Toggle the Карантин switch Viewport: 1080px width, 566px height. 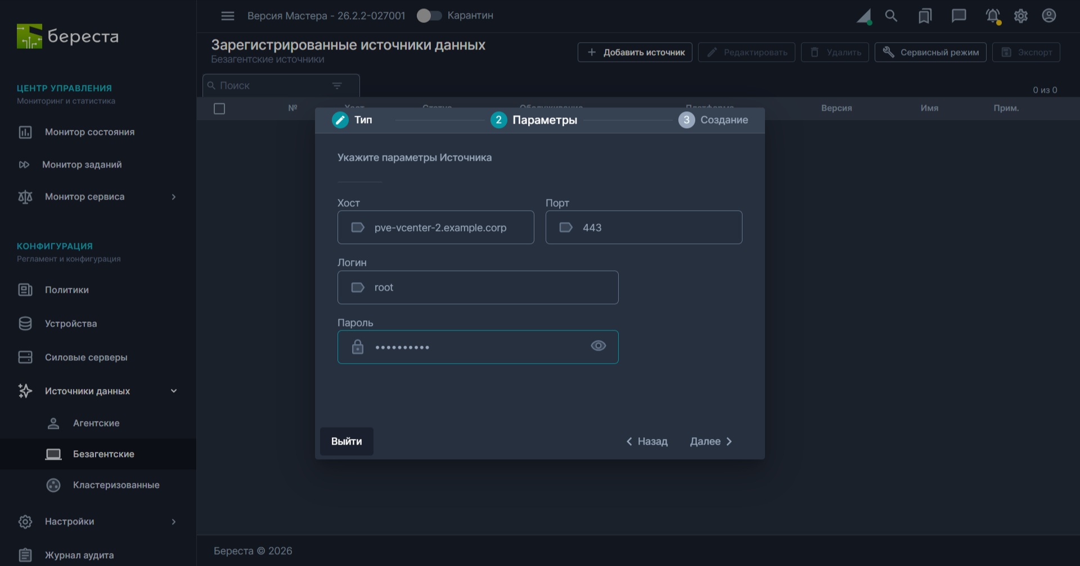(429, 16)
